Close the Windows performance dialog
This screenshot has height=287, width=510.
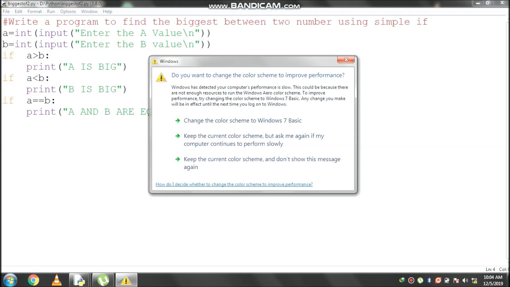(x=345, y=60)
